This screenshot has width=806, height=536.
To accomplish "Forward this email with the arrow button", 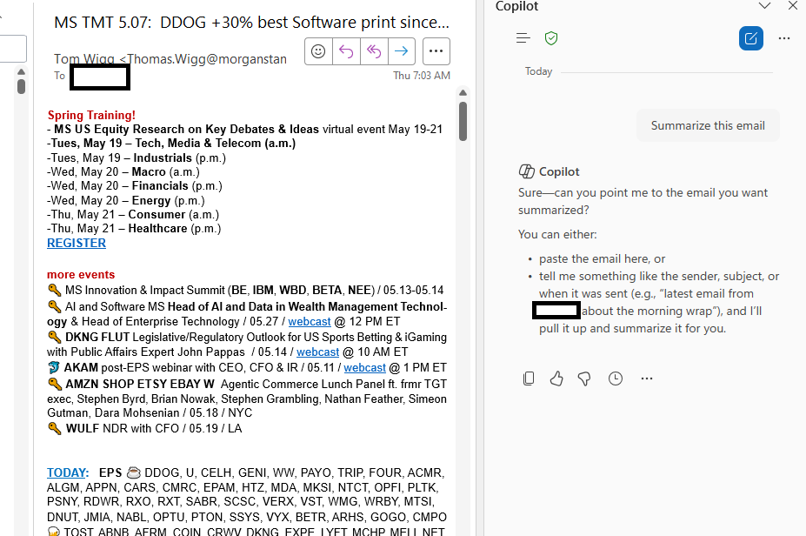I will click(402, 51).
